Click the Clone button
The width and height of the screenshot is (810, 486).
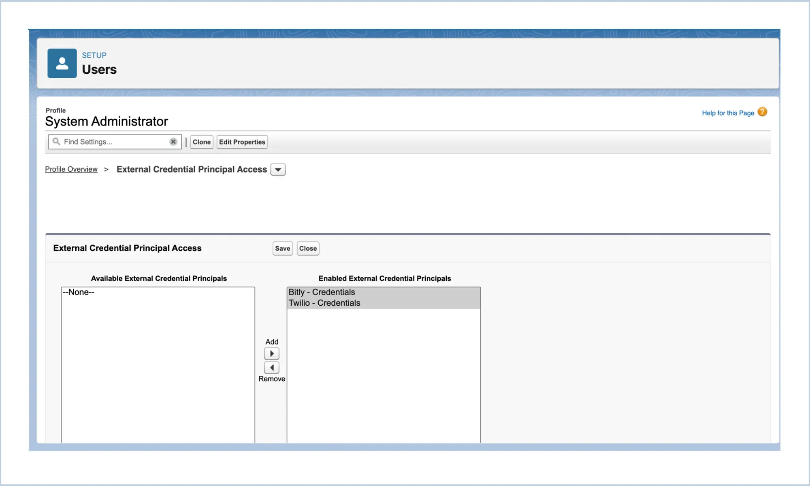202,142
